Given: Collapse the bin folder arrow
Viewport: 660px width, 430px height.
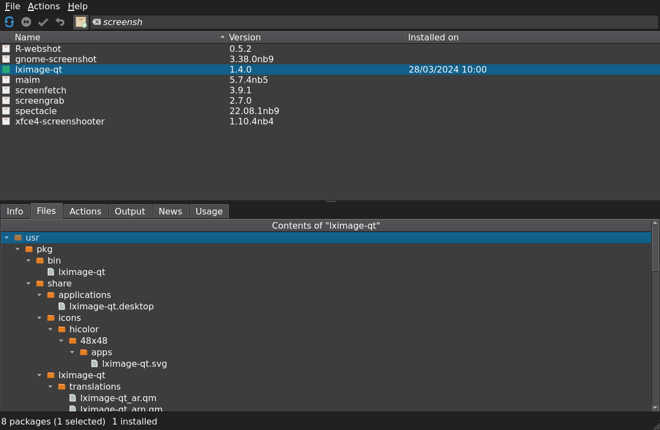Looking at the screenshot, I should point(28,260).
